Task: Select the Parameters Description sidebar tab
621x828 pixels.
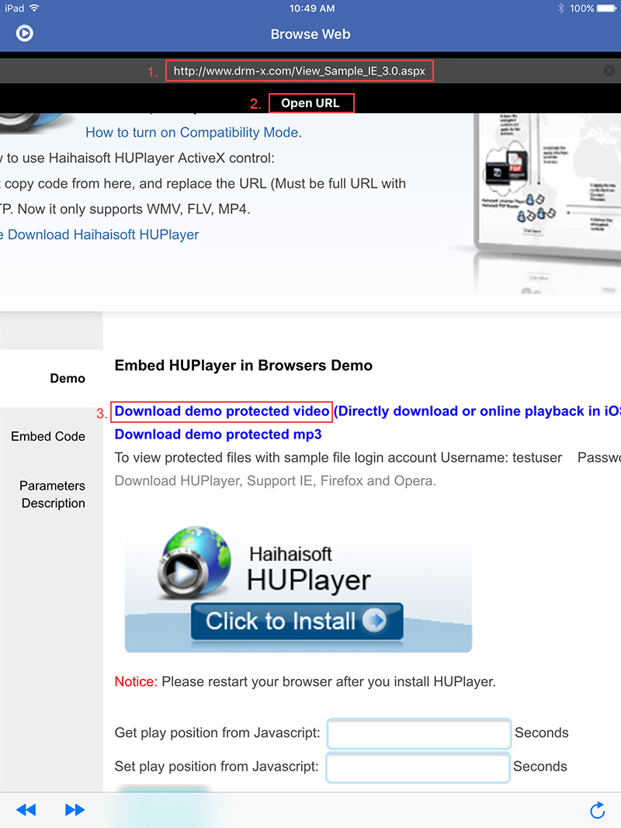Action: (x=53, y=494)
